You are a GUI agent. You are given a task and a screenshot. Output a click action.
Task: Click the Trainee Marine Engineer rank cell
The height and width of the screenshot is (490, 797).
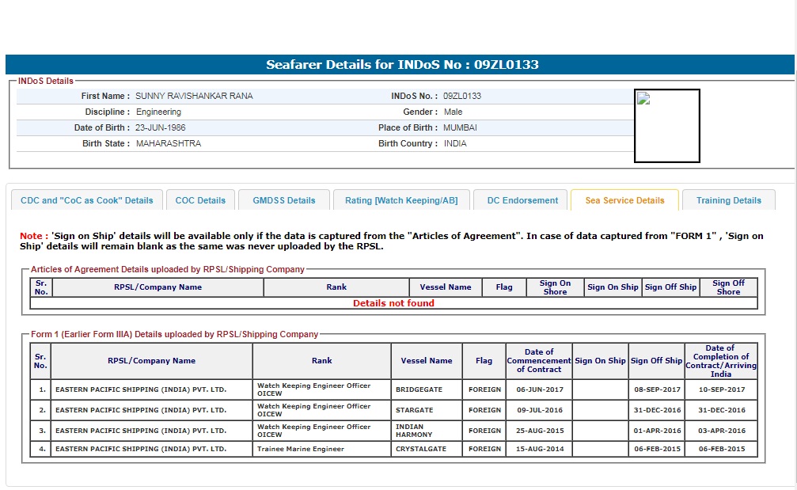coord(301,449)
